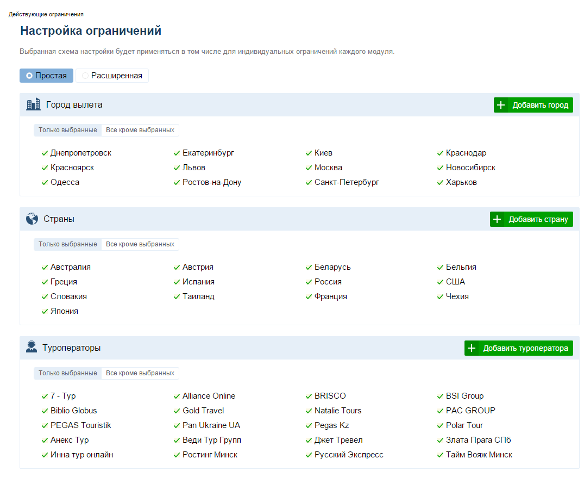The image size is (584, 477).
Task: Select tour operator Pan Ukraine UA
Action: point(211,425)
